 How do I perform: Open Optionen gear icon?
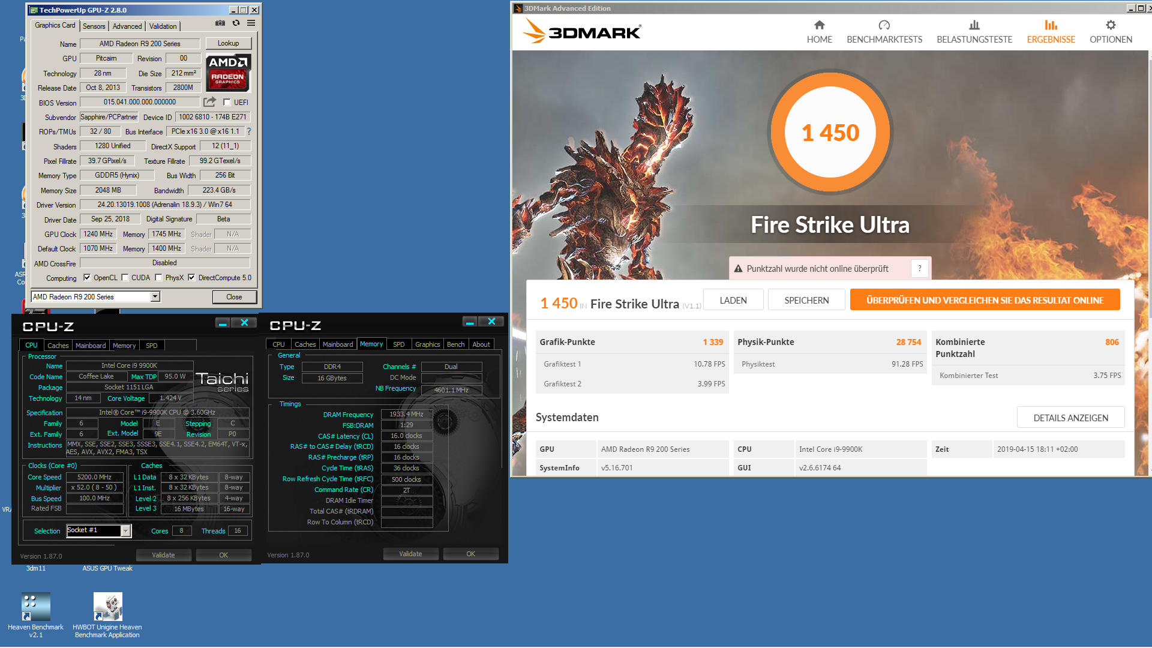(1111, 25)
